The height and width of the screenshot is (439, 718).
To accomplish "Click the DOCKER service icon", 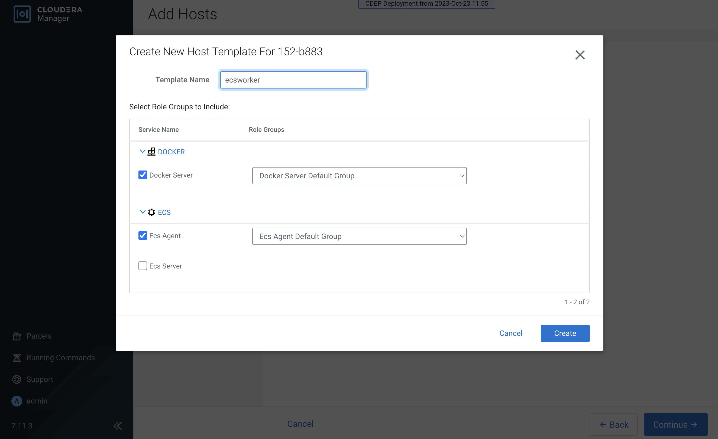I will tap(151, 152).
